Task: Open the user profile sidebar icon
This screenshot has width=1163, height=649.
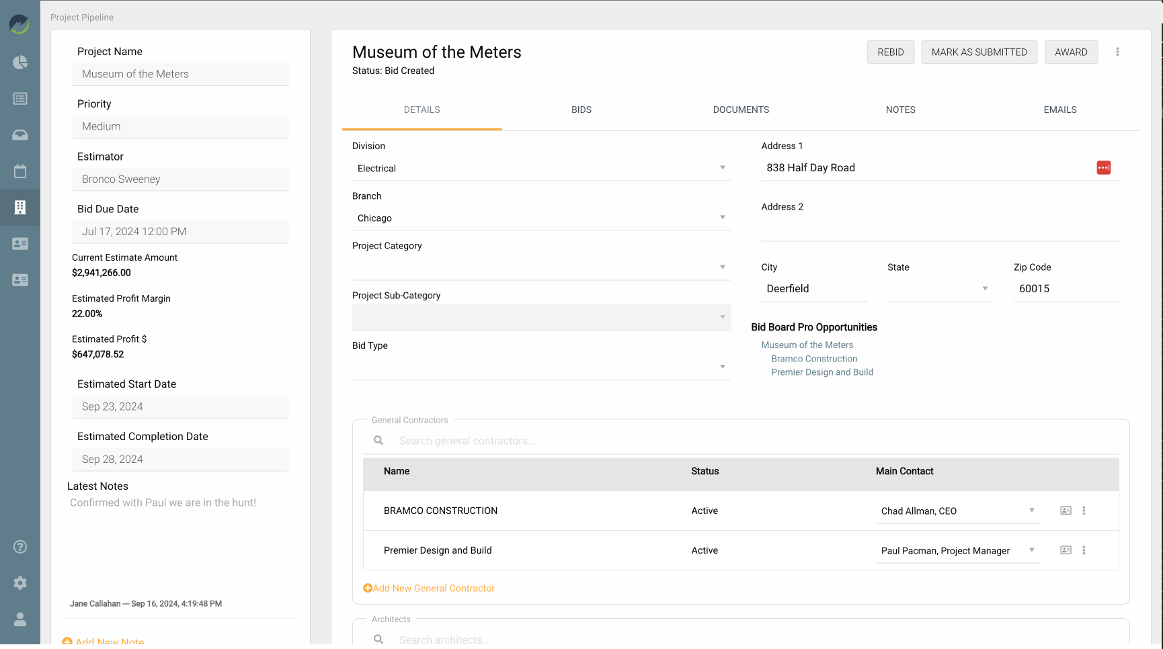Action: [20, 619]
